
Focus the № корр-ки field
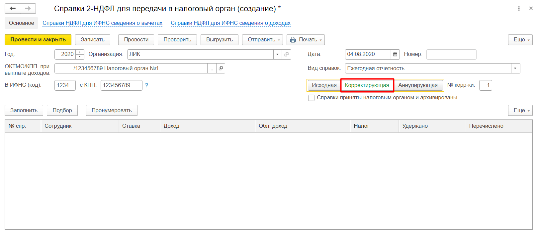coord(486,85)
